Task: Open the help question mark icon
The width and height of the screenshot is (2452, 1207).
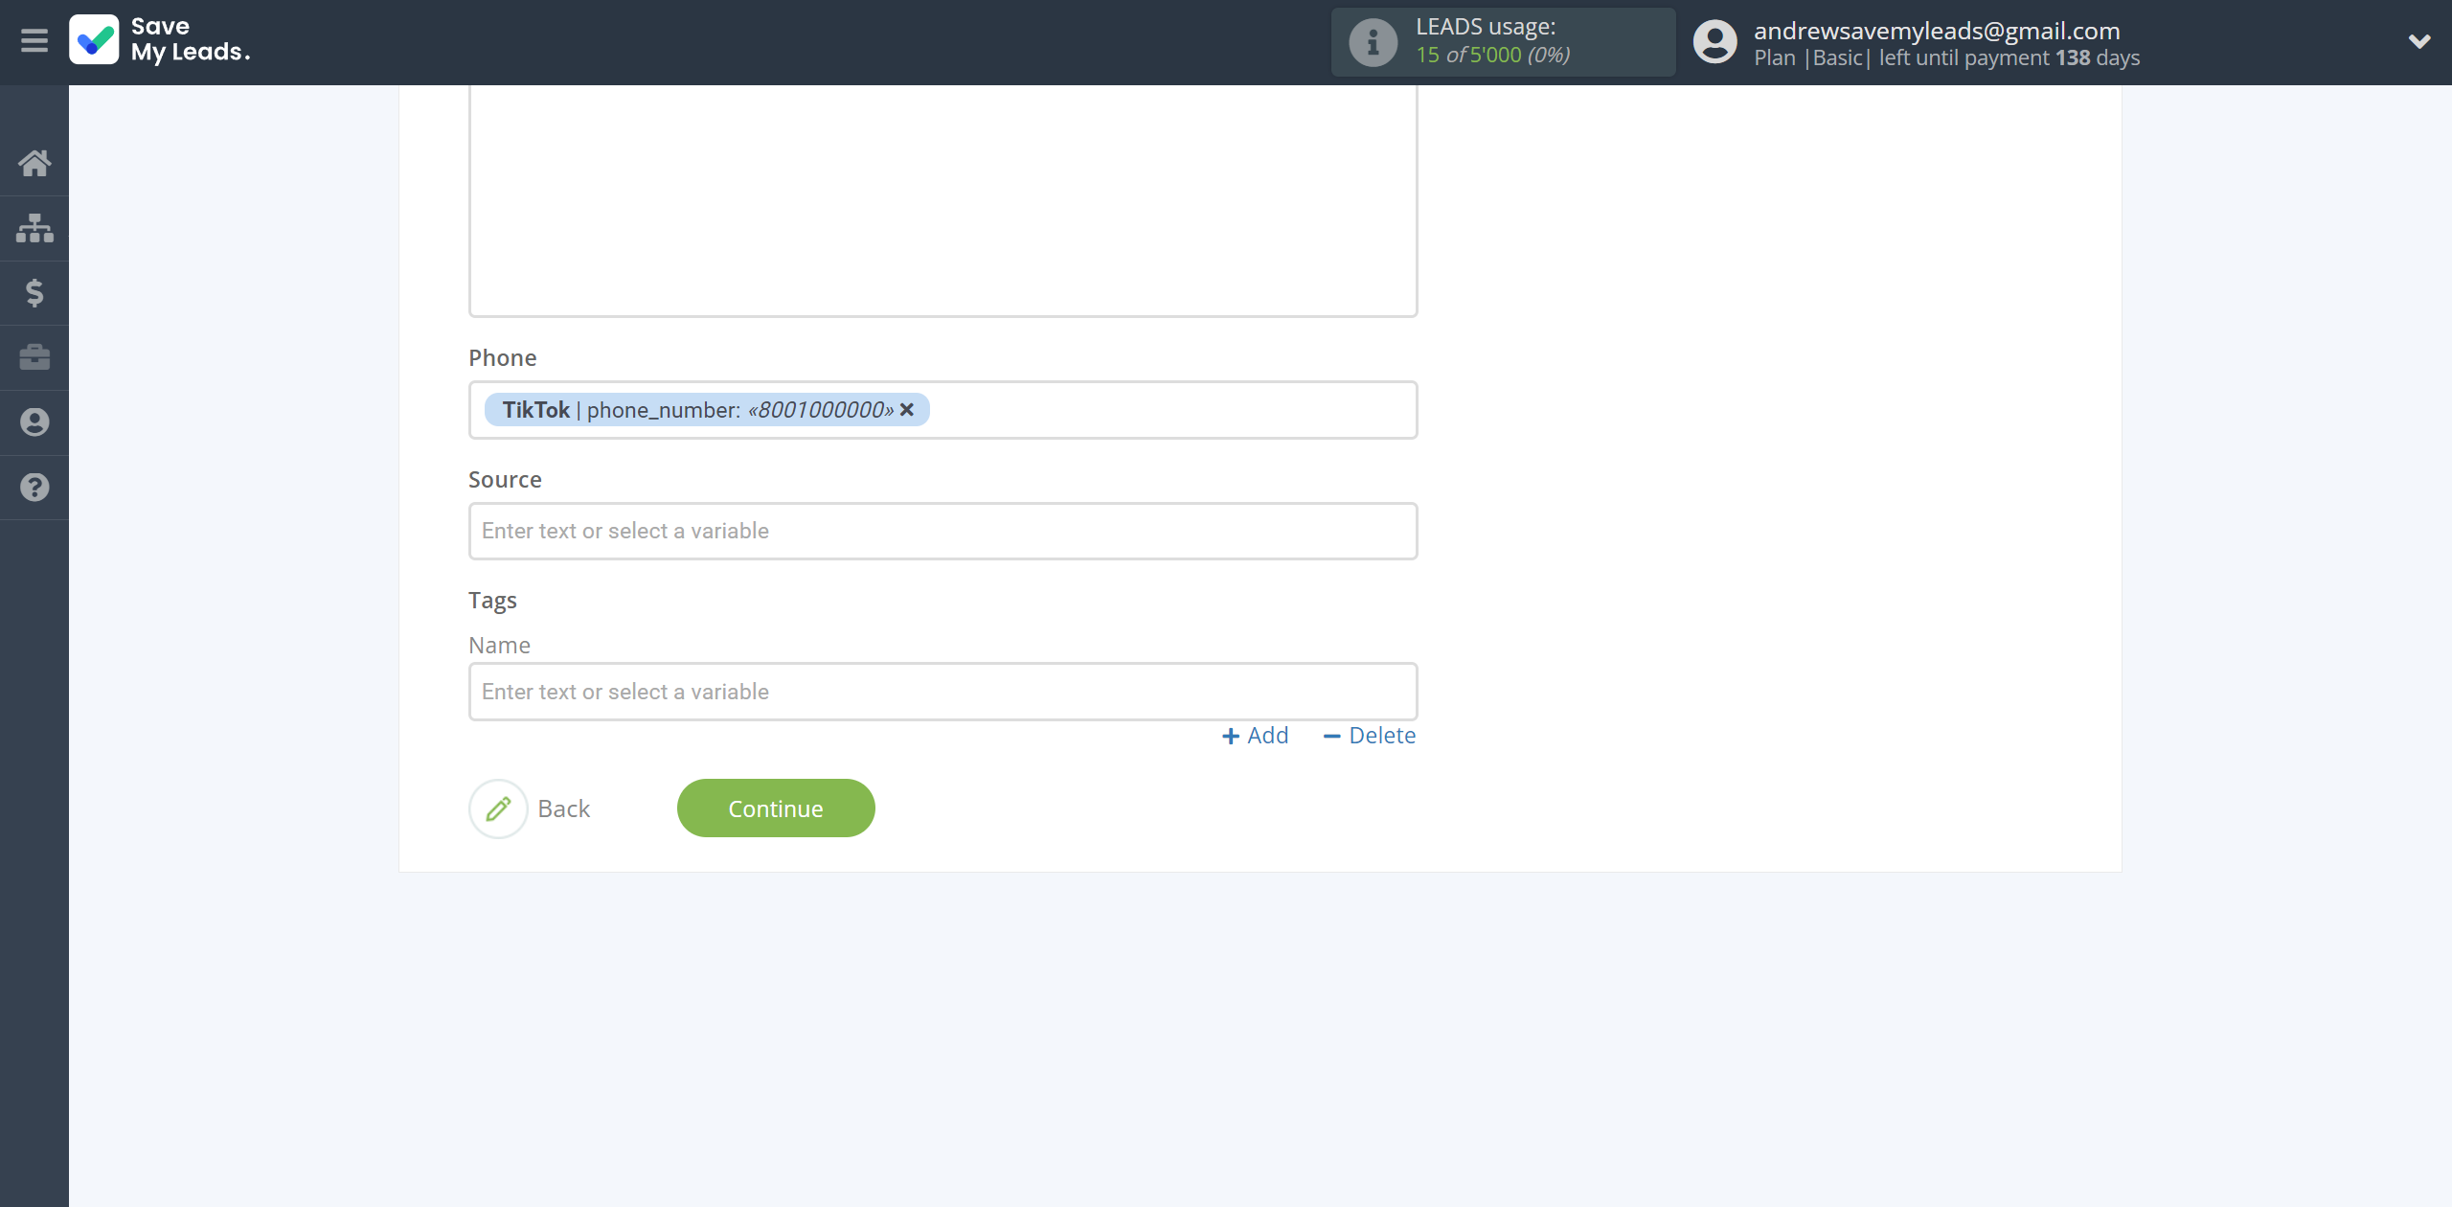Action: pos(34,488)
